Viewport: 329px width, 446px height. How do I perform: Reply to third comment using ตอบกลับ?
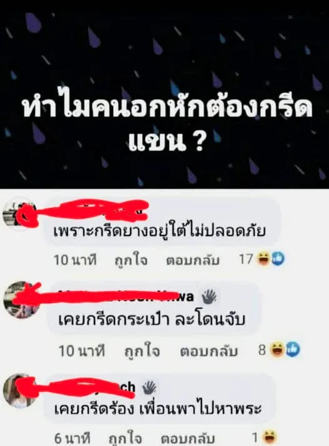click(x=188, y=438)
